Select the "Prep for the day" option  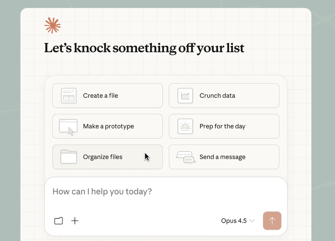click(x=222, y=126)
